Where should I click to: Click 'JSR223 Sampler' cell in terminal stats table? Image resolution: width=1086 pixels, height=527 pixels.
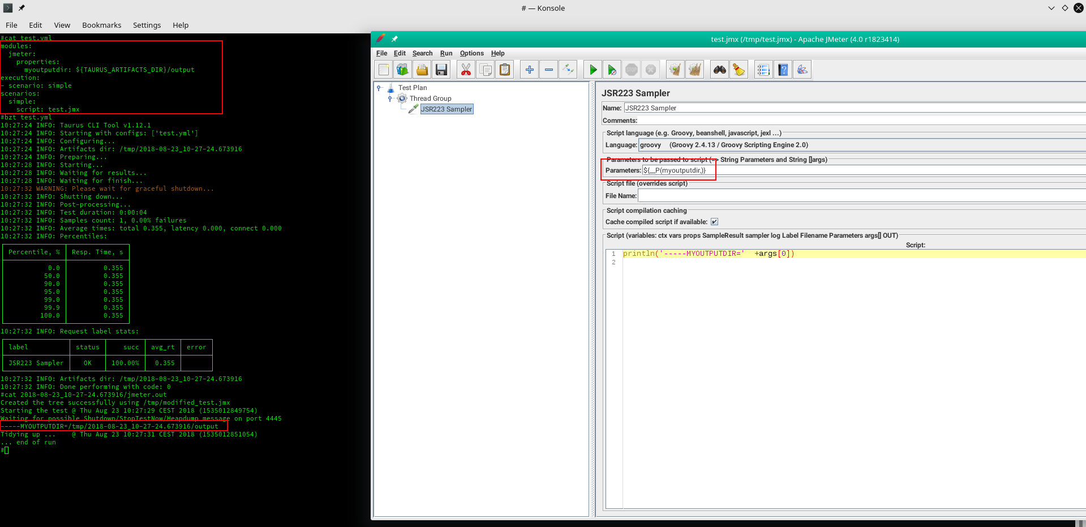click(36, 363)
